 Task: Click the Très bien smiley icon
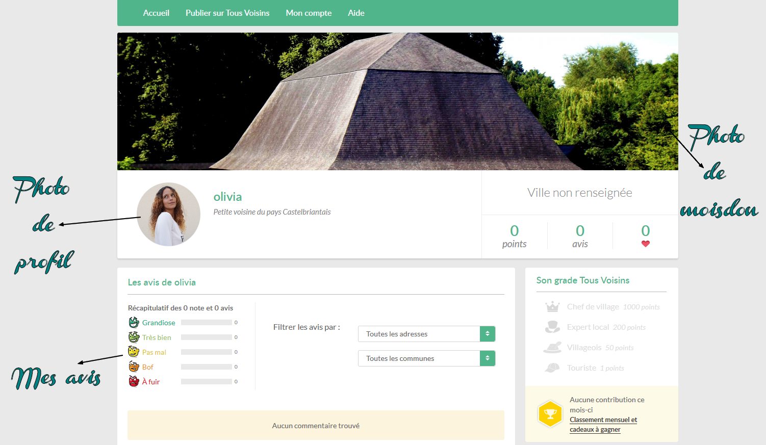(x=134, y=337)
